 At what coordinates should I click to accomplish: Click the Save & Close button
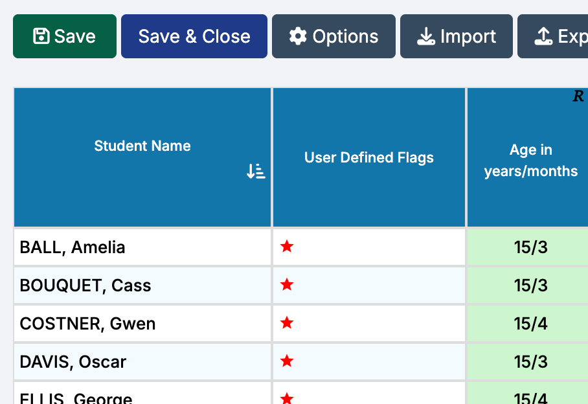(x=194, y=36)
